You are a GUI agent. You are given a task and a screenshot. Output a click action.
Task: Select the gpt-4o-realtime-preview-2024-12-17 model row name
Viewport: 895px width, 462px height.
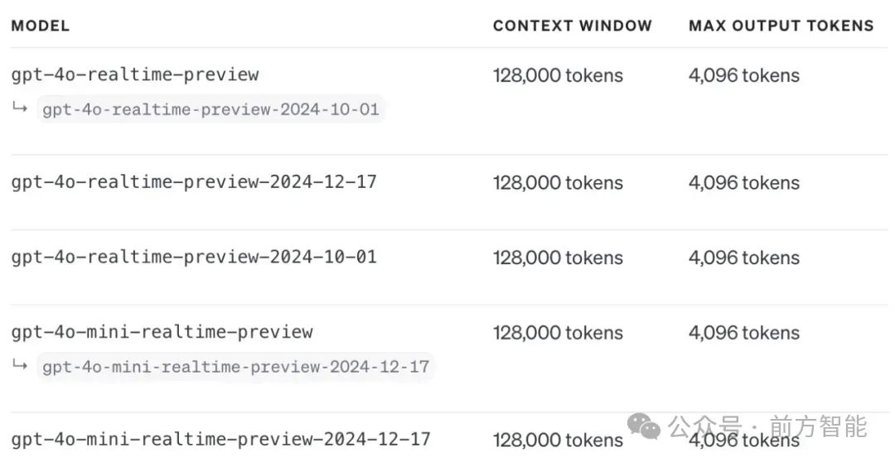(x=193, y=182)
